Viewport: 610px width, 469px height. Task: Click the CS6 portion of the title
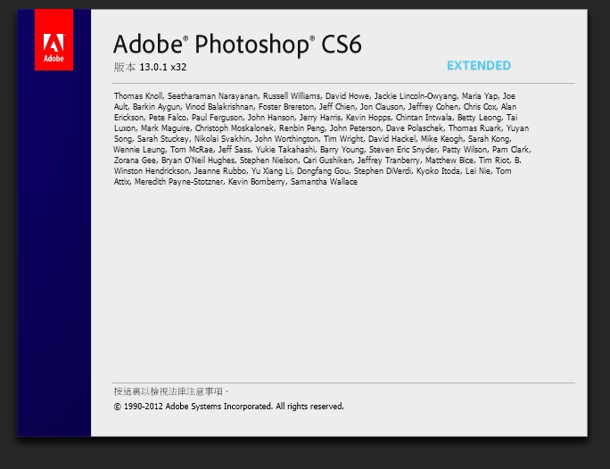point(342,44)
